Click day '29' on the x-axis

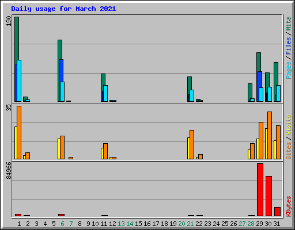point(259,224)
